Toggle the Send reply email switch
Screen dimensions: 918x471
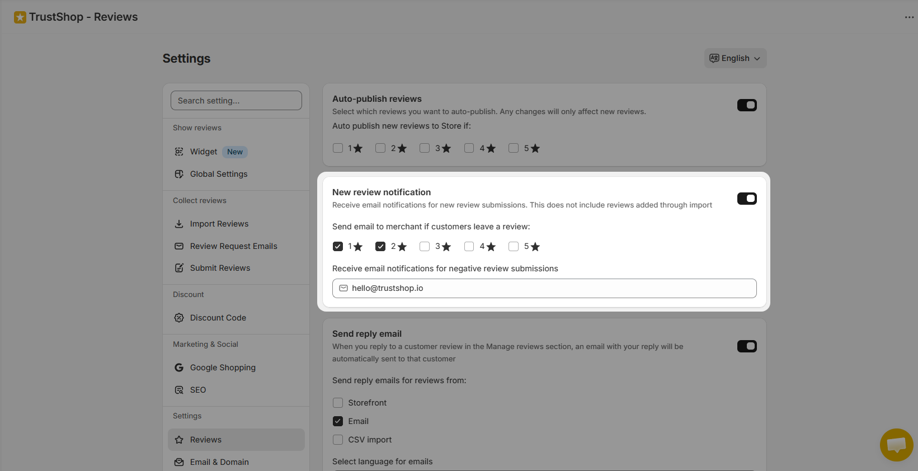click(747, 346)
